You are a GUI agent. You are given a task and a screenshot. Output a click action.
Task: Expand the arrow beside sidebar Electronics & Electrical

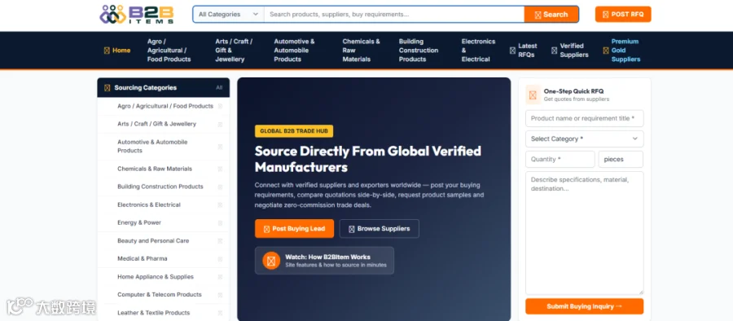220,205
